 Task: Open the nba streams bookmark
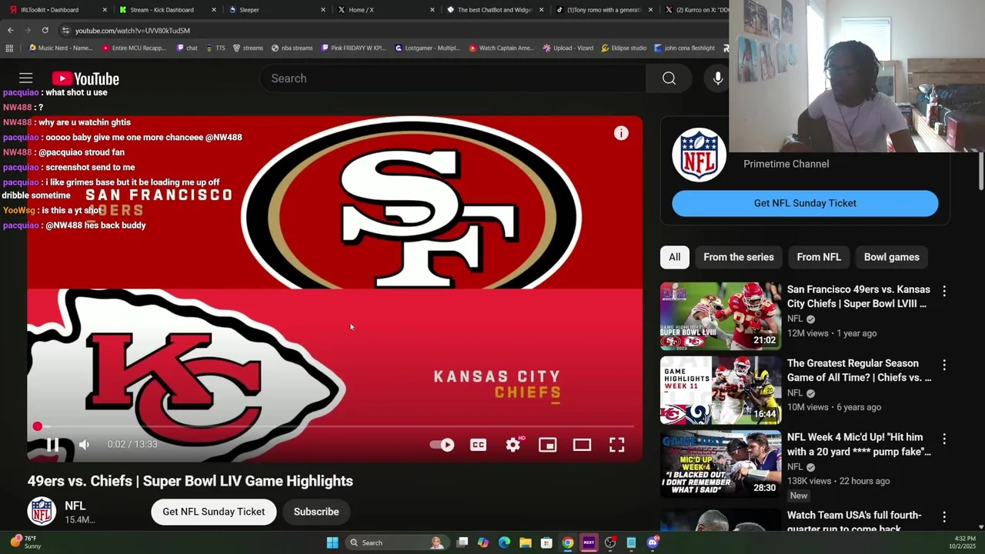292,48
